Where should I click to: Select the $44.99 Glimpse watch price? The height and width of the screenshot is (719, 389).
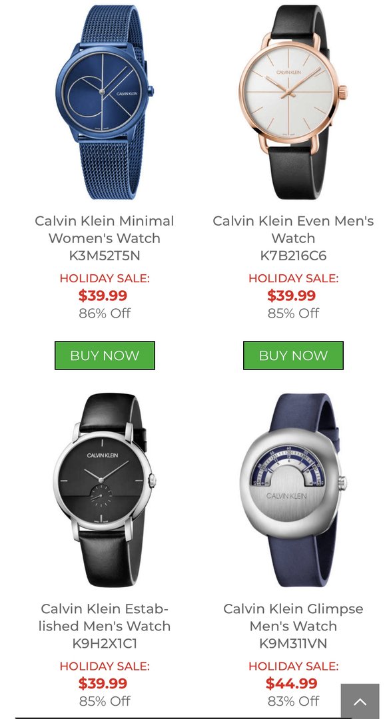click(x=292, y=684)
